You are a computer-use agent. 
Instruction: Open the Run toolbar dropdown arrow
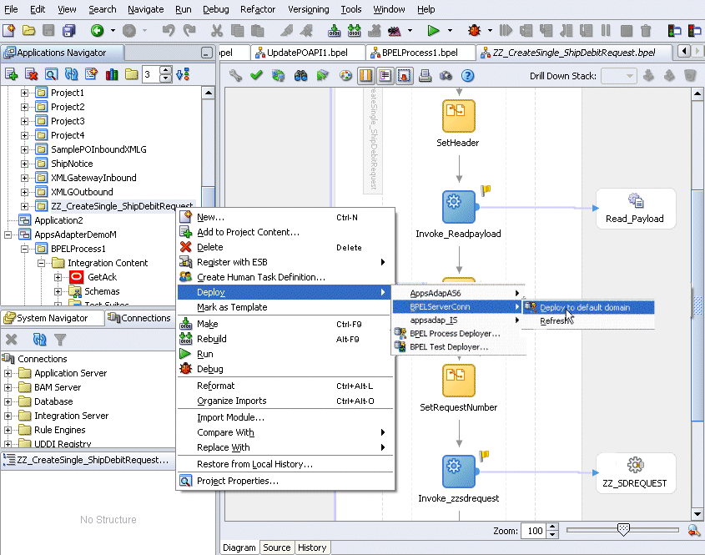[x=450, y=31]
